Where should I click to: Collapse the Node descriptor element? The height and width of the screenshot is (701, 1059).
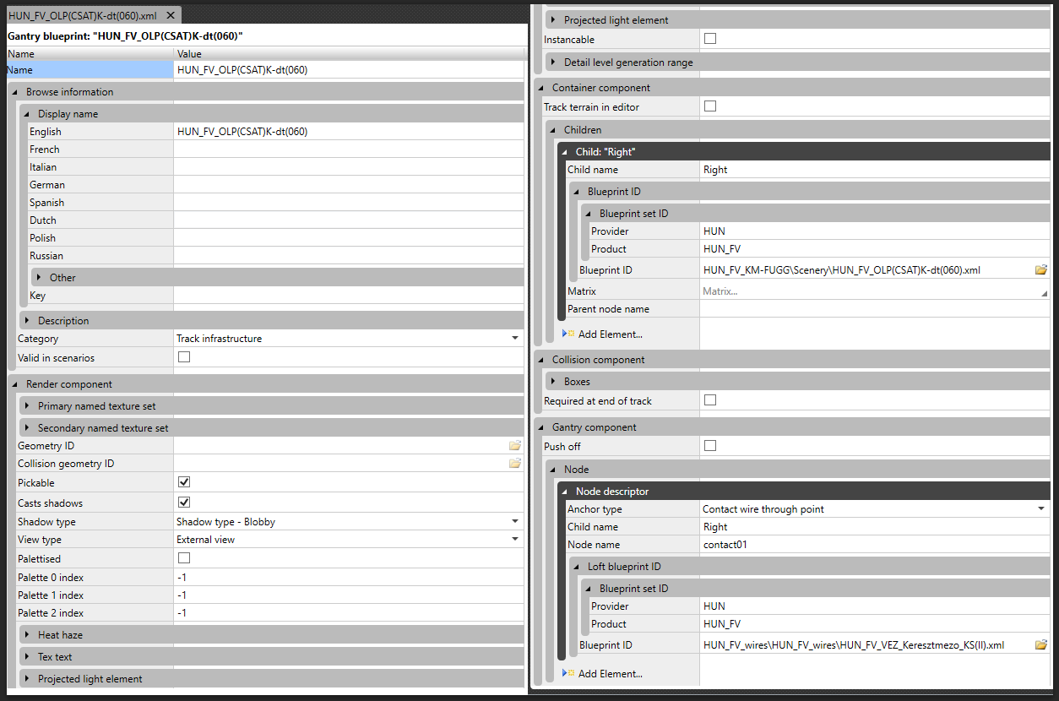566,492
